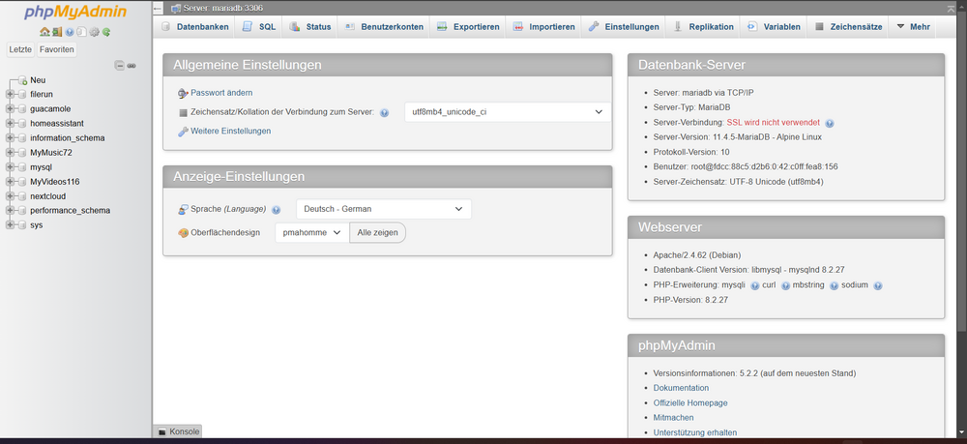Image resolution: width=967 pixels, height=444 pixels.
Task: Open the pmahomme theme dropdown
Action: click(x=312, y=232)
